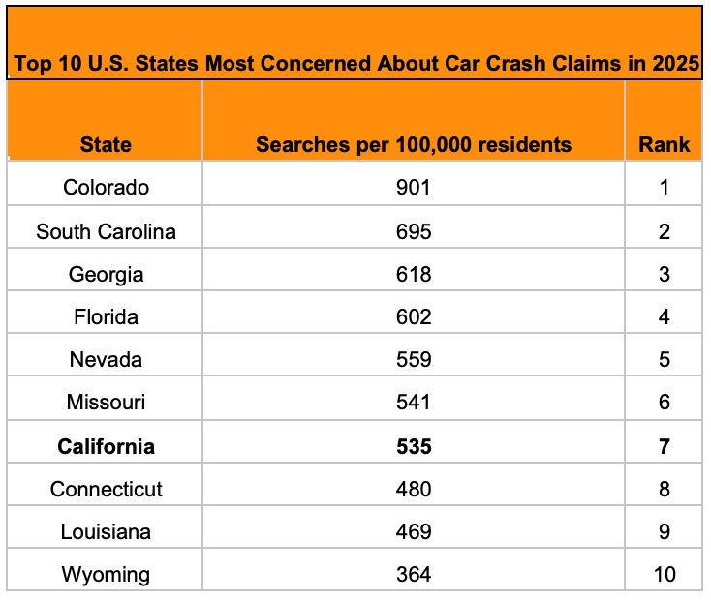Click the Missouri state cell

click(x=106, y=402)
